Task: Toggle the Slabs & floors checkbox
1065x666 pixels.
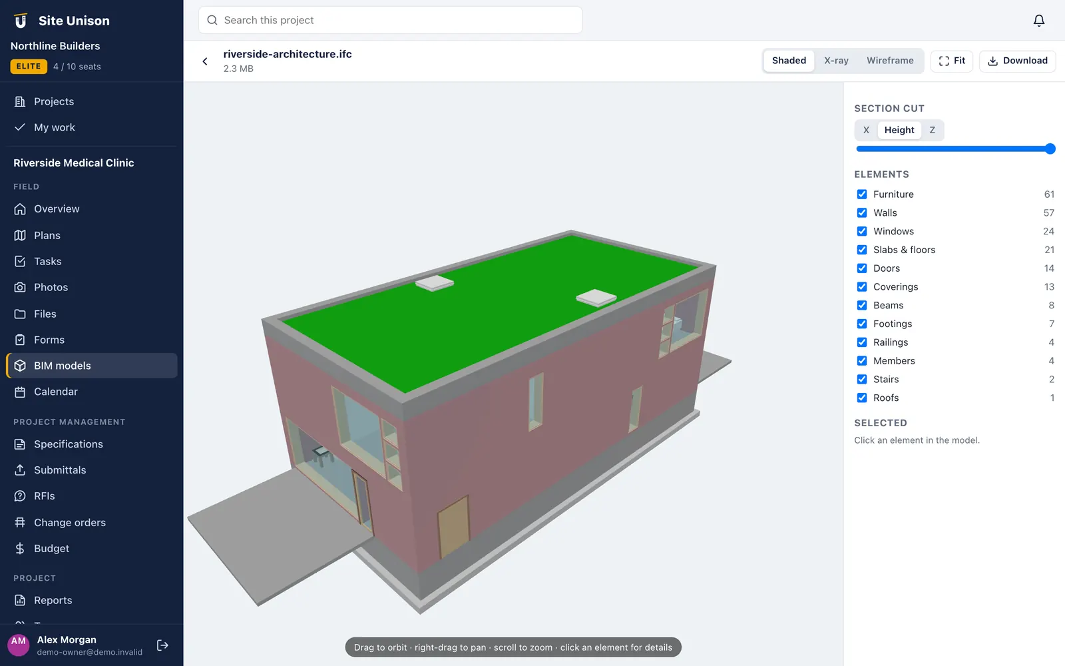Action: (862, 250)
